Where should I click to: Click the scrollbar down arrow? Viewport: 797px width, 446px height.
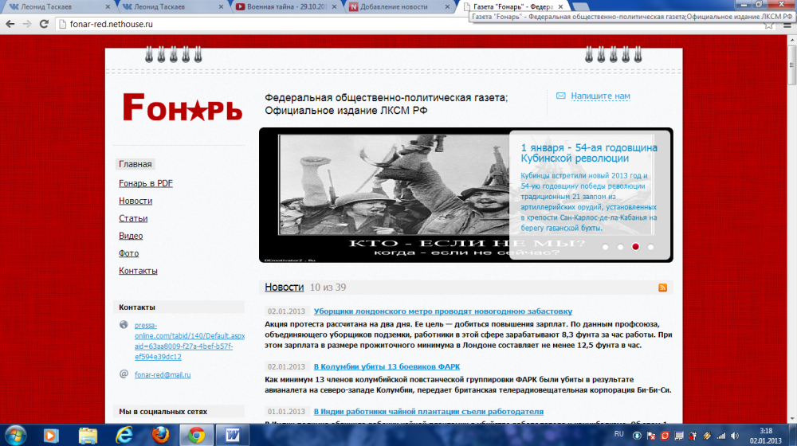(x=792, y=419)
